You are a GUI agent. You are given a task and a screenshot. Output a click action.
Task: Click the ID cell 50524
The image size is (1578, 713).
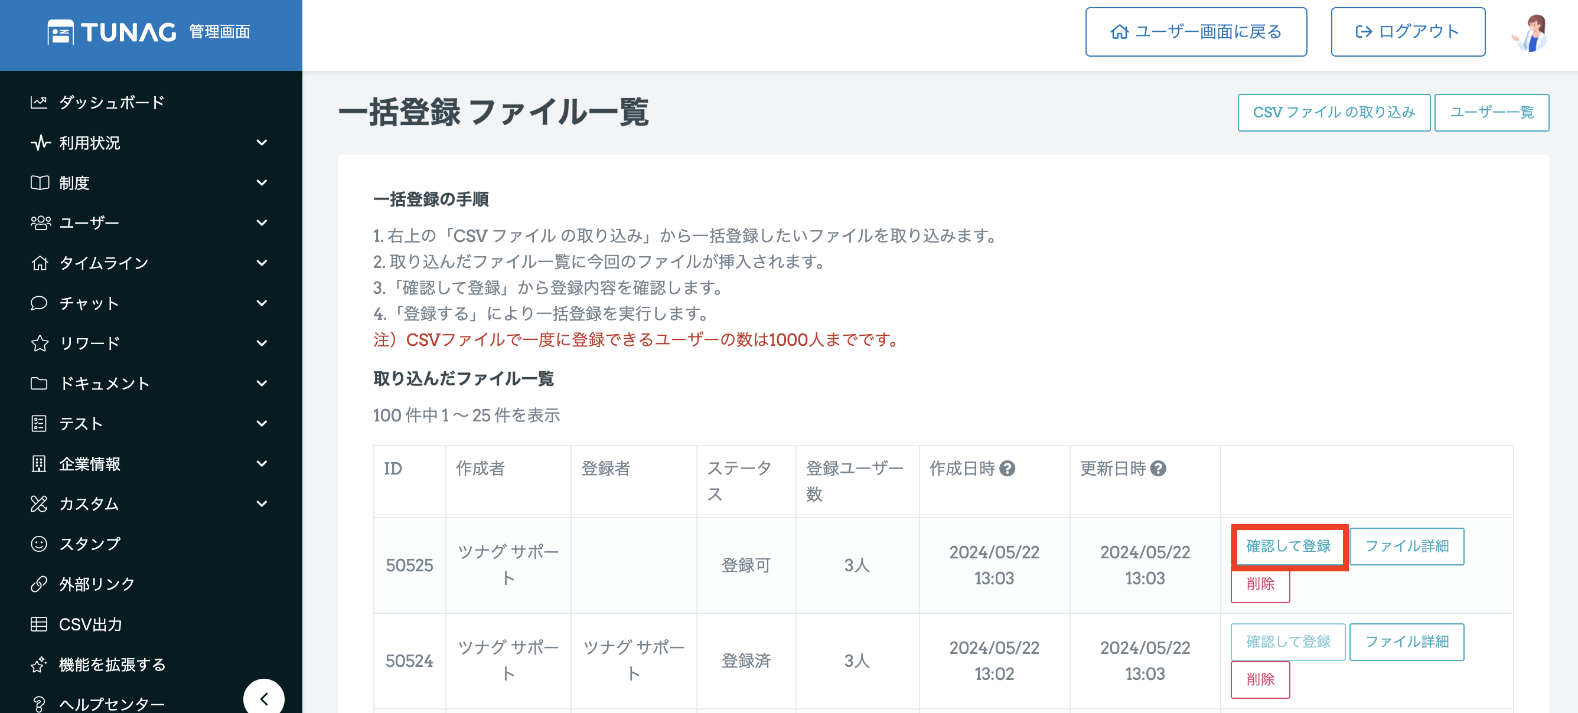pyautogui.click(x=409, y=660)
